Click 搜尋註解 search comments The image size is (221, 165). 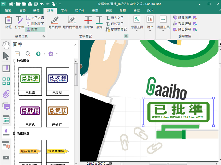coord(182,24)
